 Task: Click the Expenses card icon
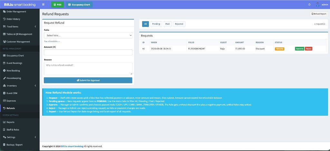click(4, 101)
